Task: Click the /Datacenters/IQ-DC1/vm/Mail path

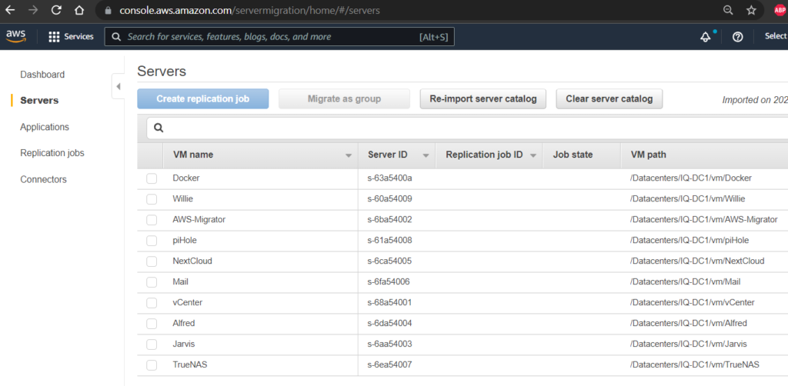Action: click(x=685, y=282)
